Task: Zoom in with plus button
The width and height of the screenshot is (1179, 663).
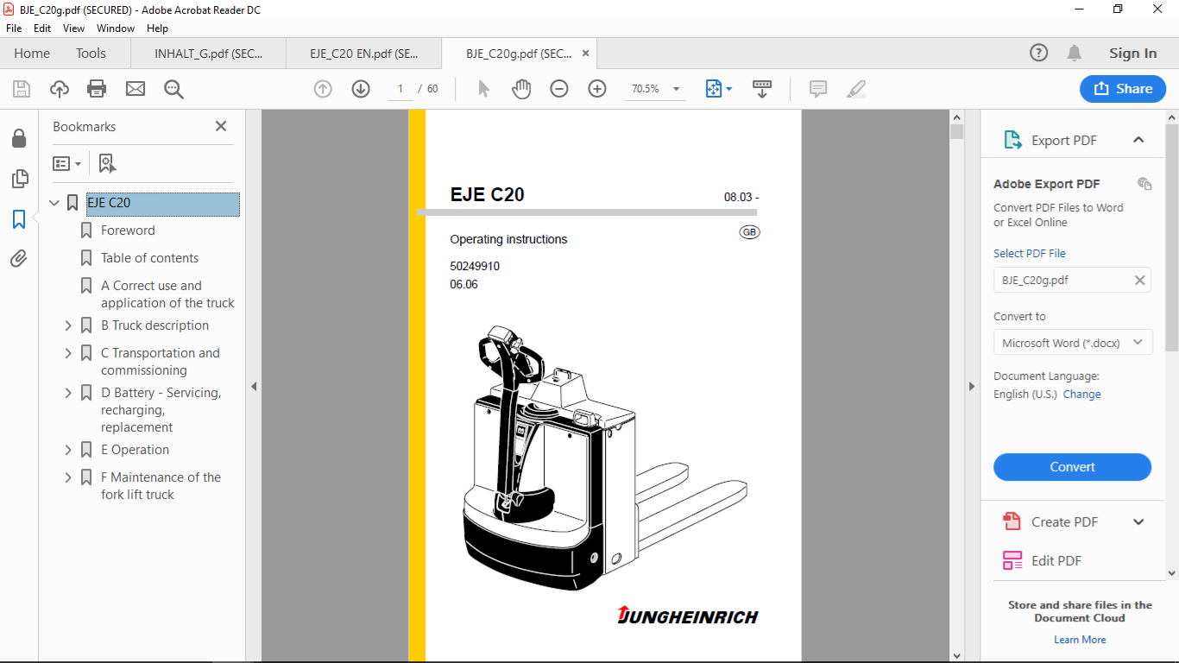Action: click(597, 89)
